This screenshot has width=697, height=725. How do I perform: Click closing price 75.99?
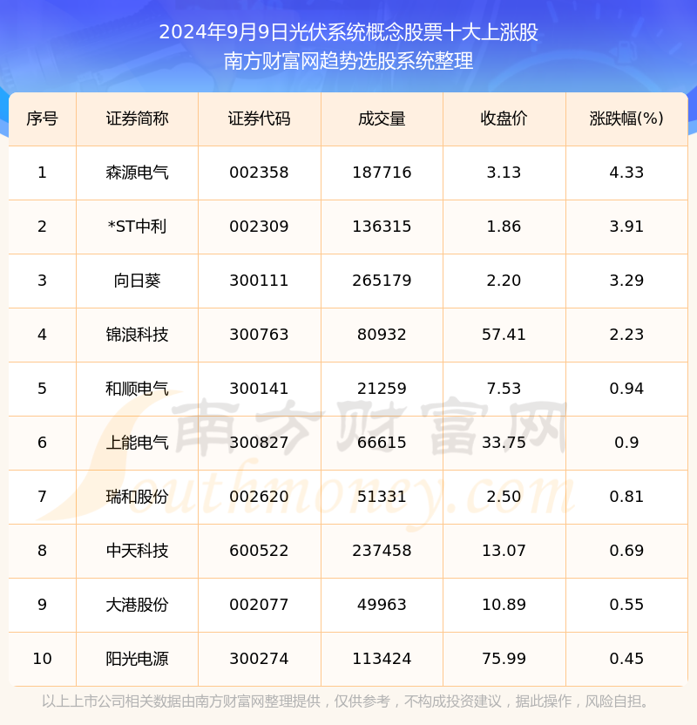coord(504,659)
